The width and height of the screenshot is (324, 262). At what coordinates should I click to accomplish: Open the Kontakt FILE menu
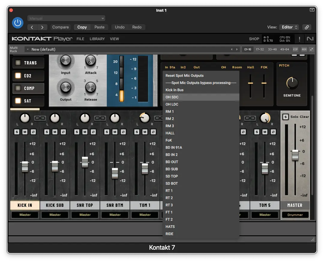pyautogui.click(x=80, y=39)
